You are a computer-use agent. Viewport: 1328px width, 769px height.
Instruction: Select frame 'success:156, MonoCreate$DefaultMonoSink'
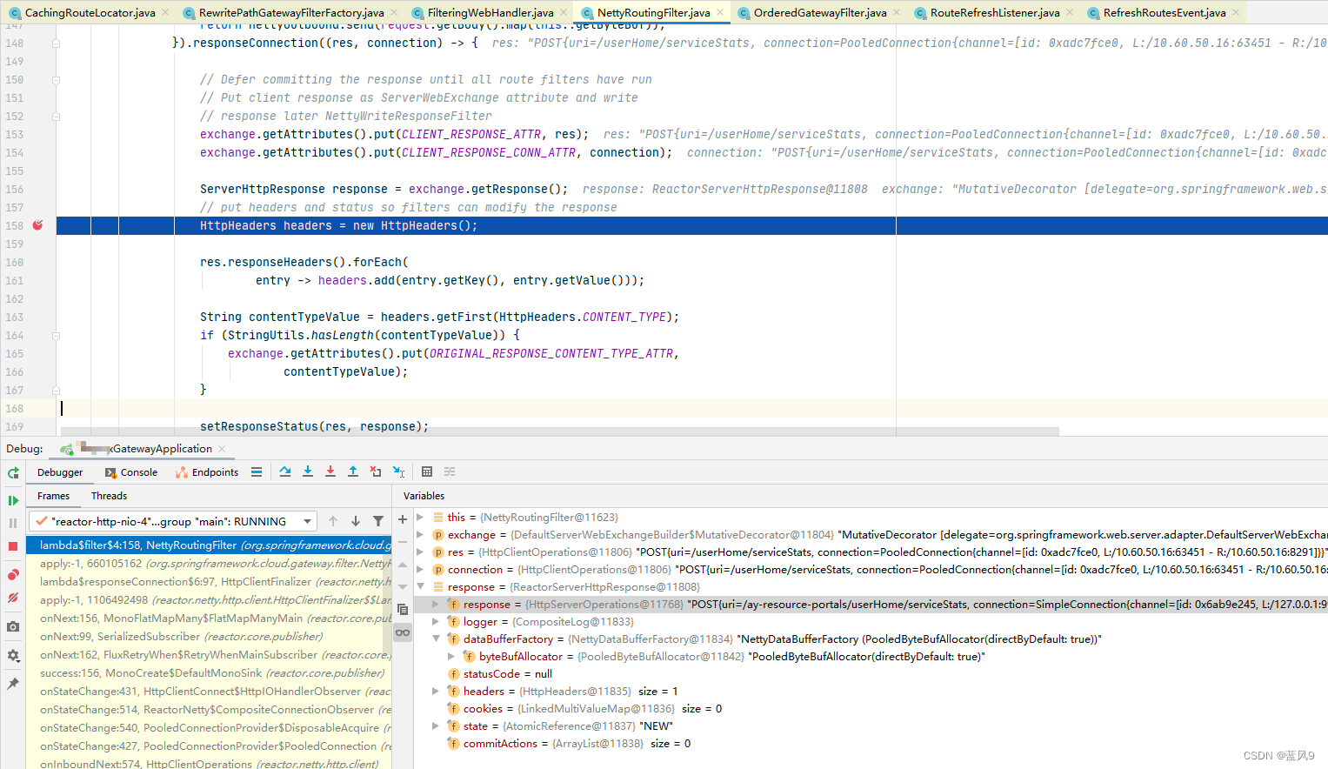[209, 673]
